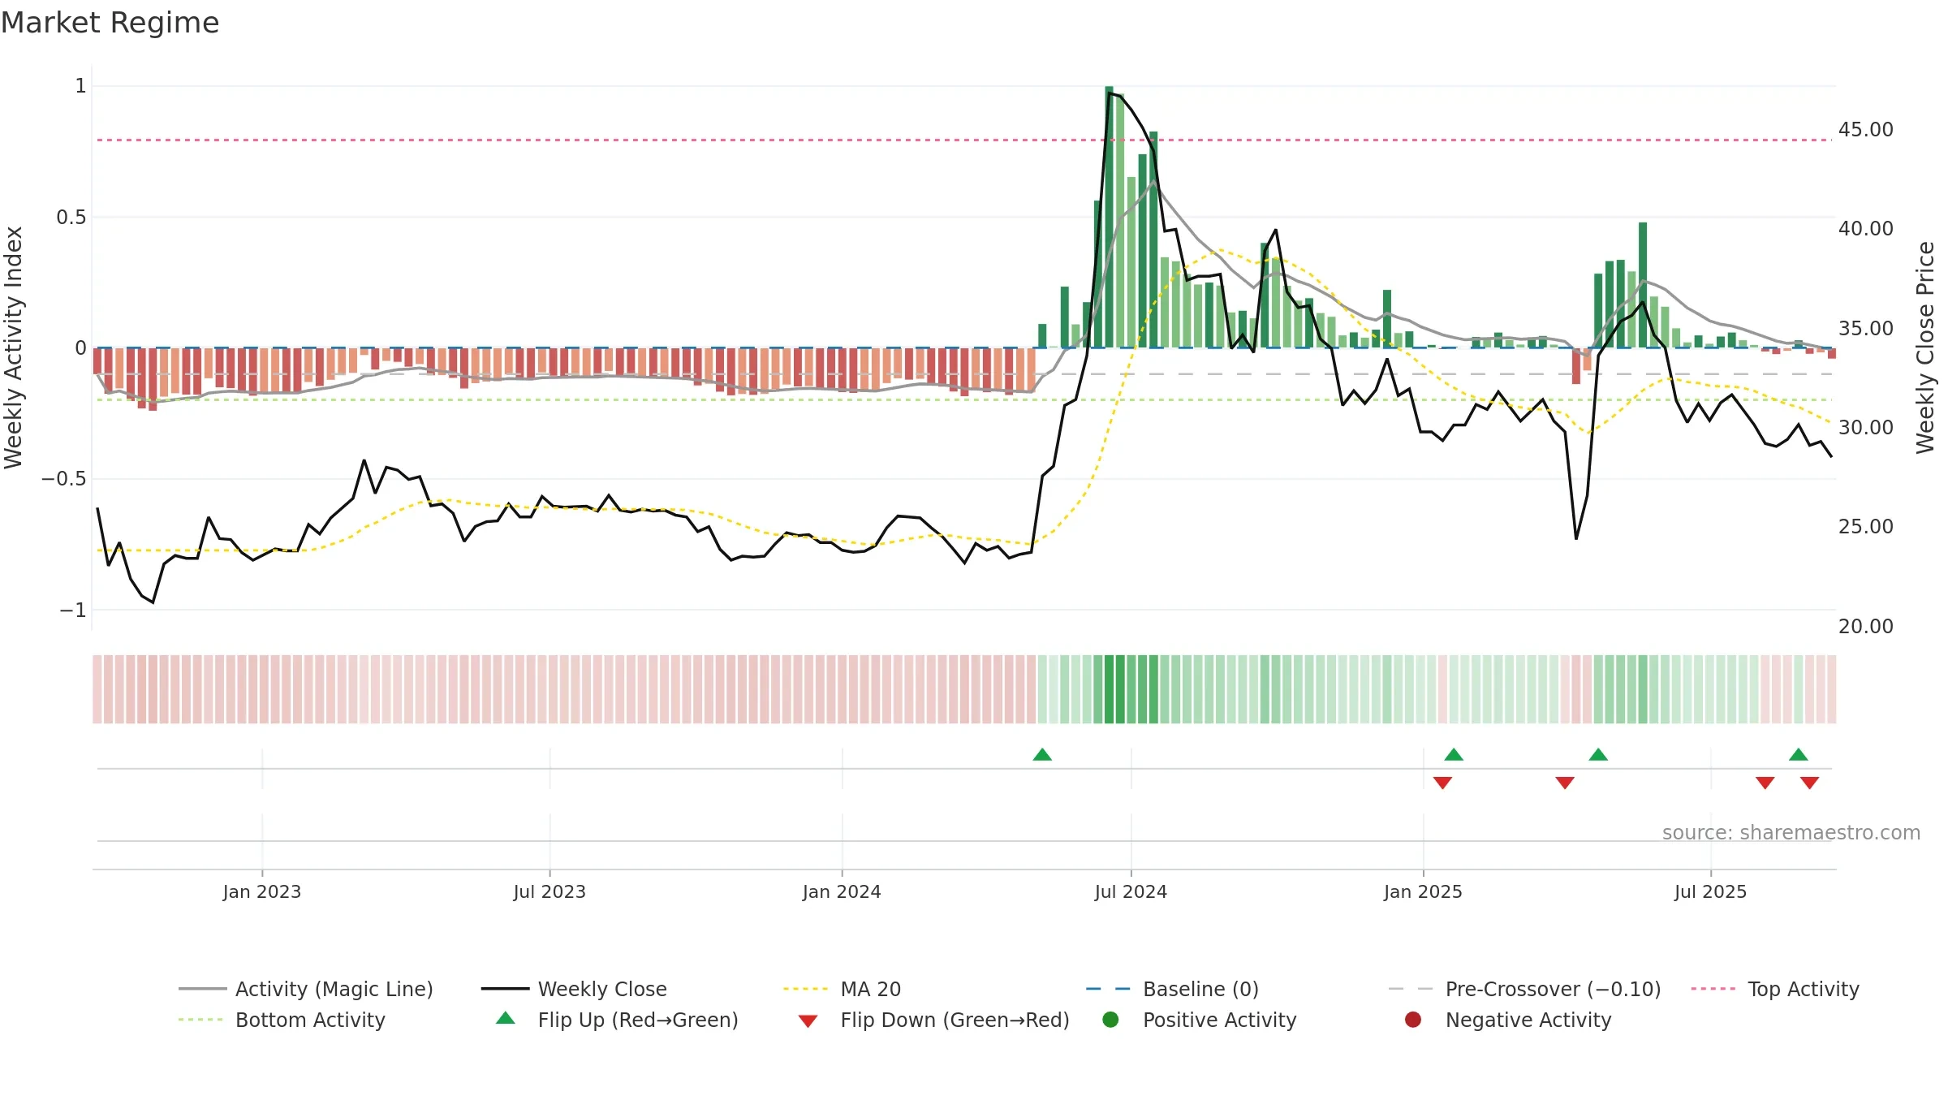Image resolution: width=1948 pixels, height=1096 pixels.
Task: Toggle the Bottom Activity legend entry
Action: (282, 1020)
